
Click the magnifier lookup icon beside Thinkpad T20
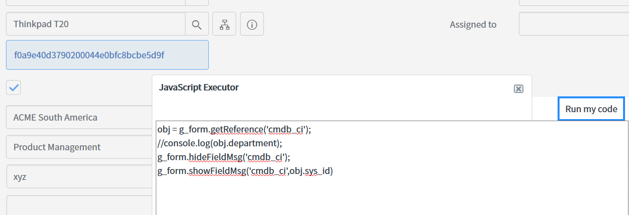point(197,24)
